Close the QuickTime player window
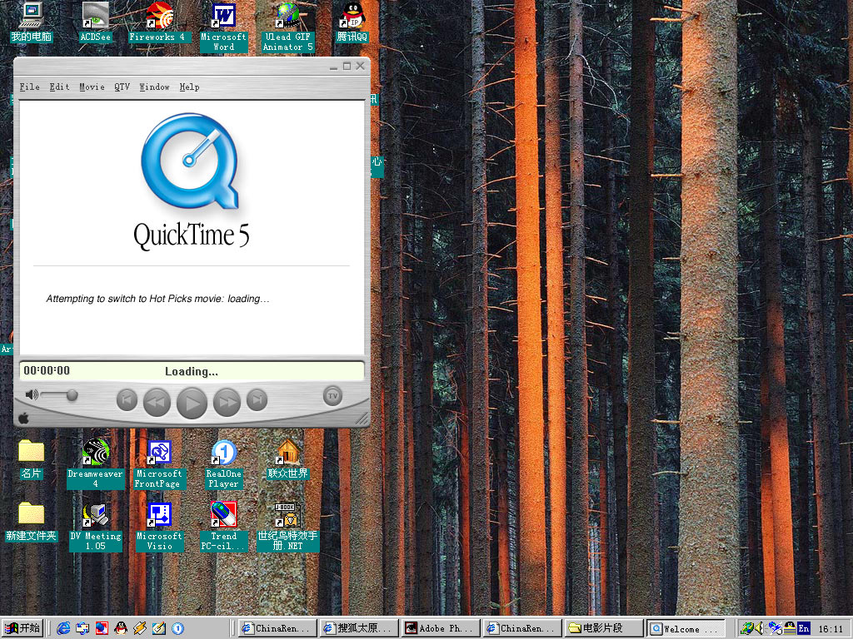 coord(360,66)
